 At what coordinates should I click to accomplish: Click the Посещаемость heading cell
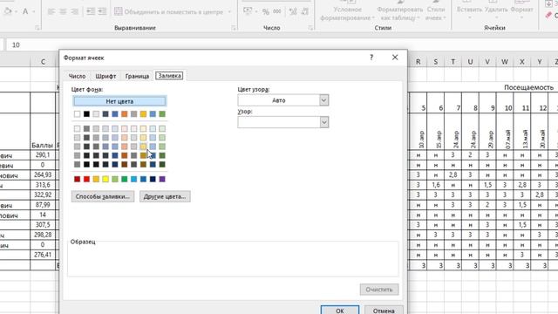point(528,87)
